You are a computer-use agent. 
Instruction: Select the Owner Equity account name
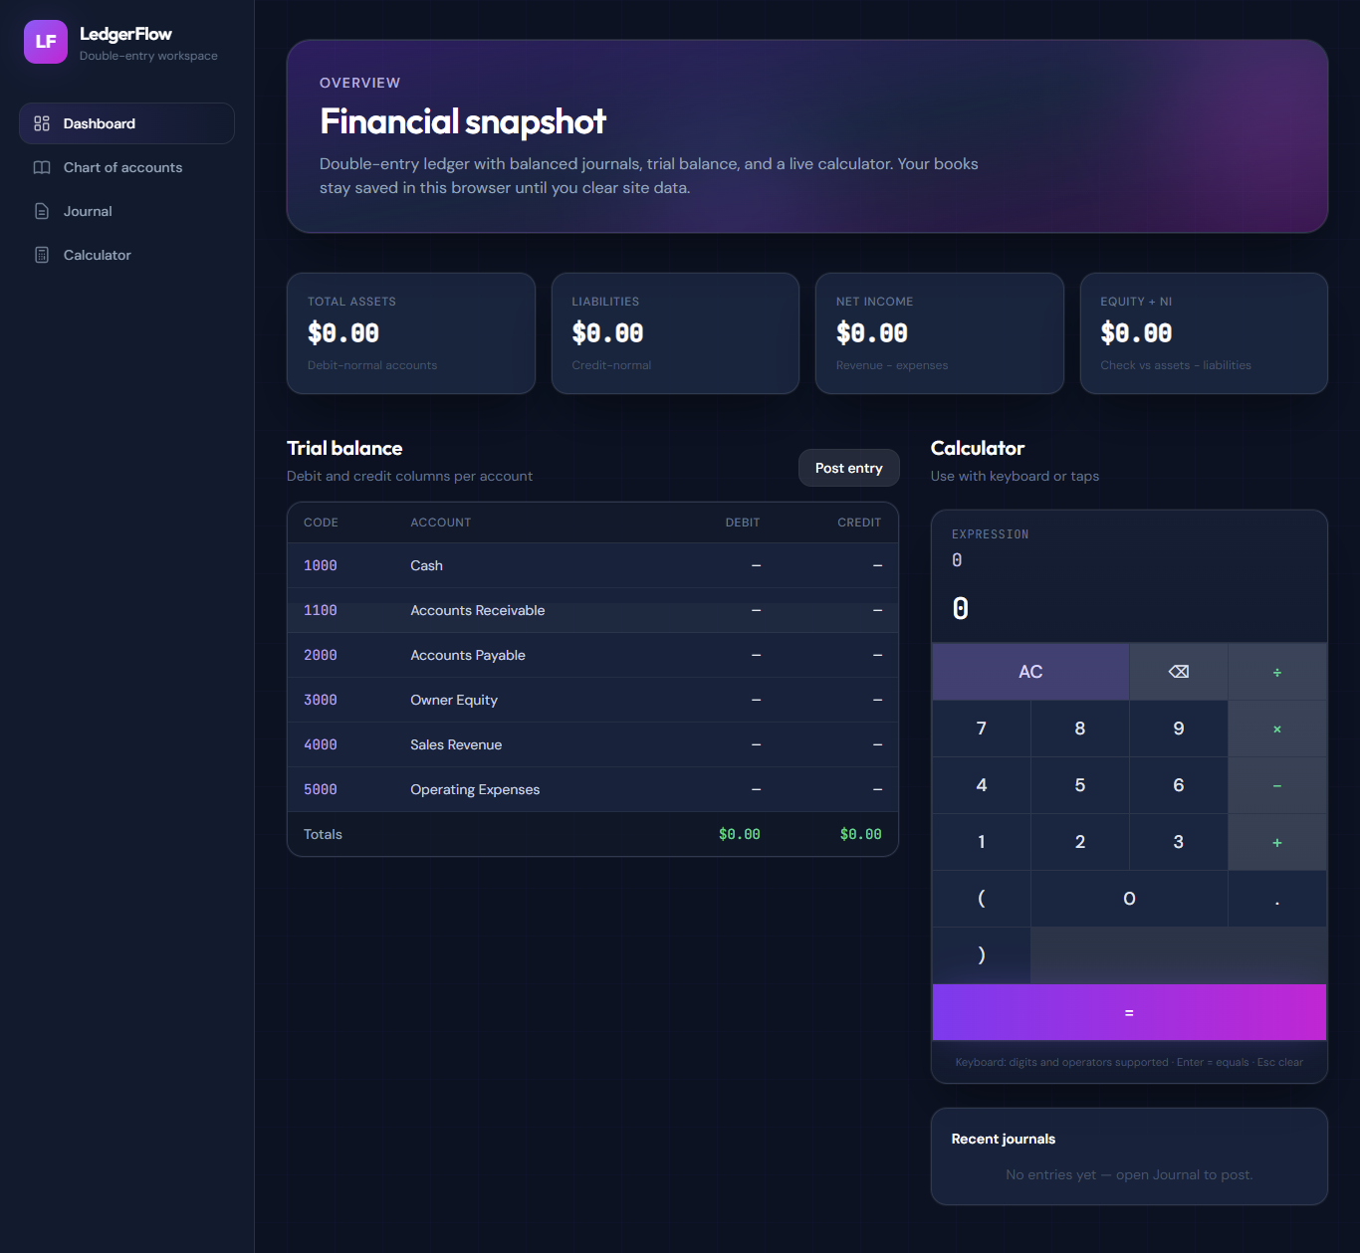pos(454,700)
